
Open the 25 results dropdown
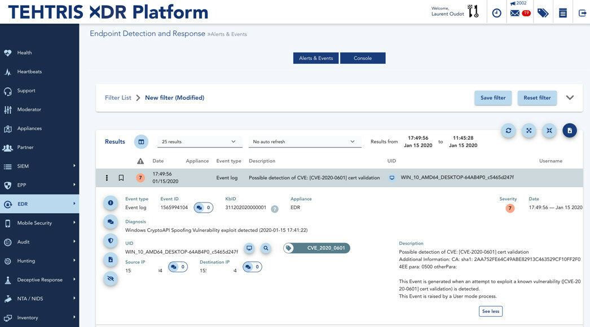point(200,142)
